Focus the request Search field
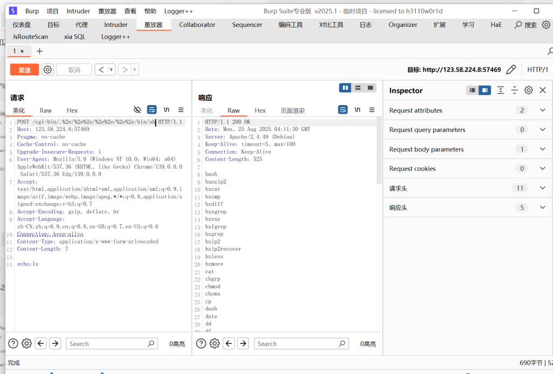553x374 pixels. (x=112, y=343)
